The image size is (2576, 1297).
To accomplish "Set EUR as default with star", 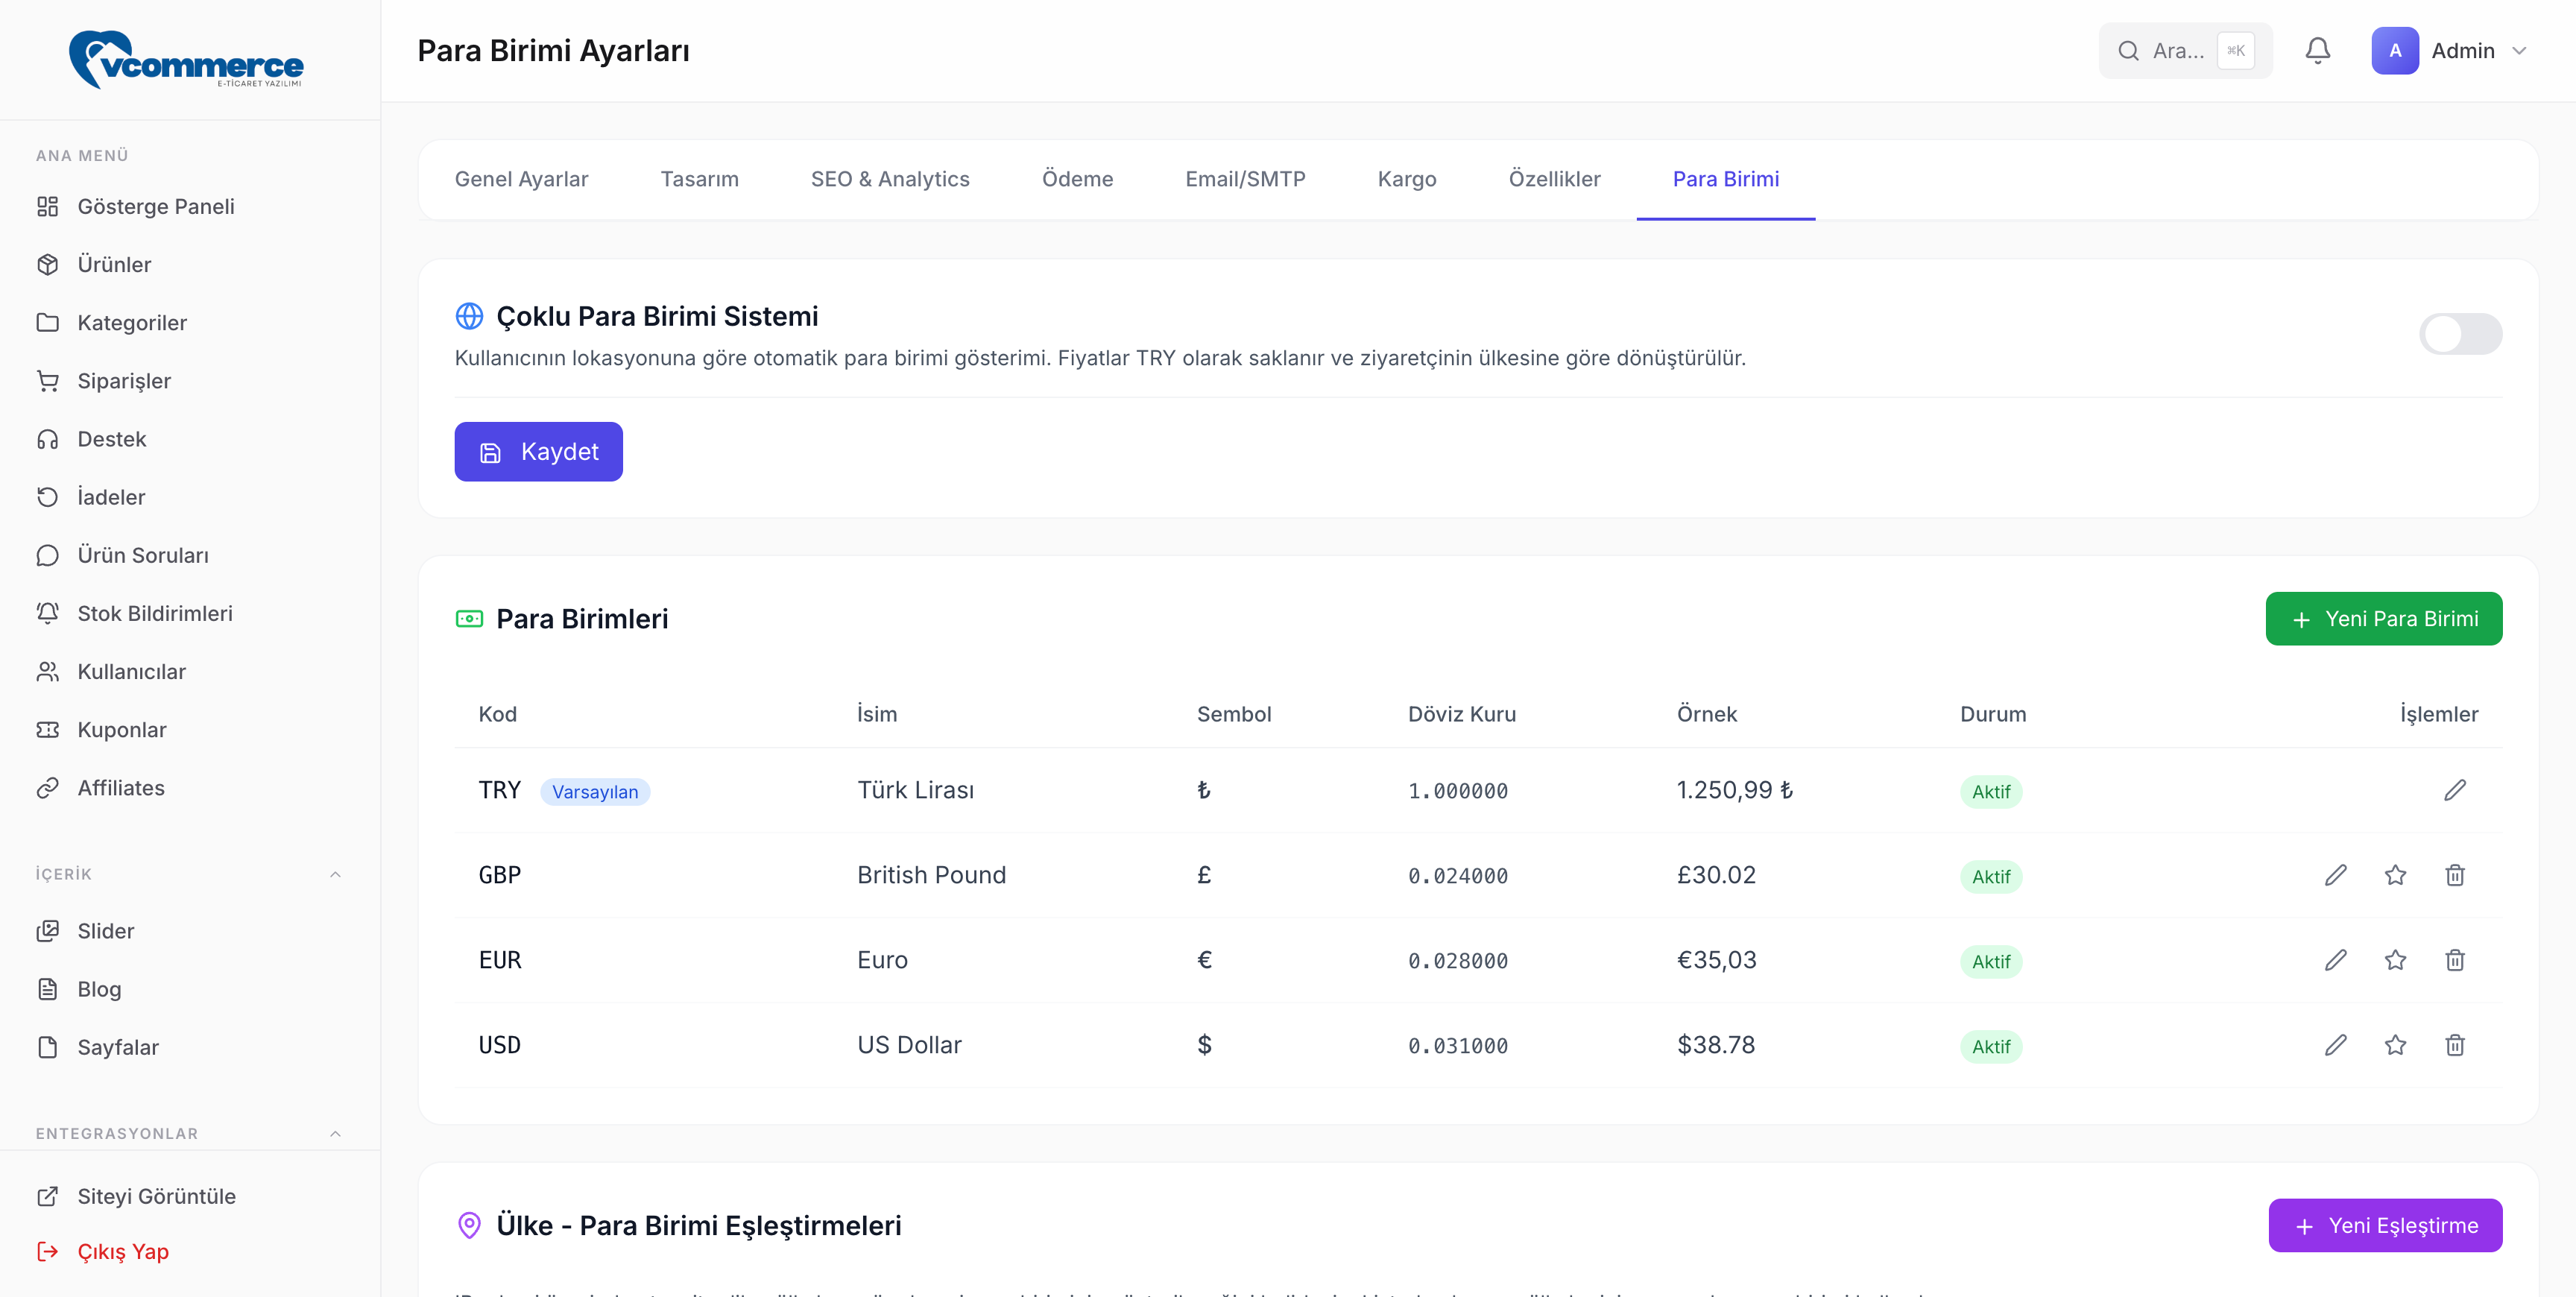I will click(2394, 960).
